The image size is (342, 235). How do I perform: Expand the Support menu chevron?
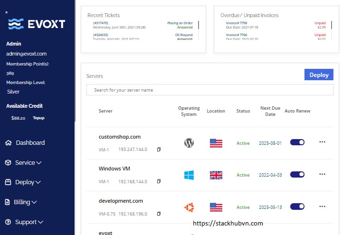click(x=40, y=222)
